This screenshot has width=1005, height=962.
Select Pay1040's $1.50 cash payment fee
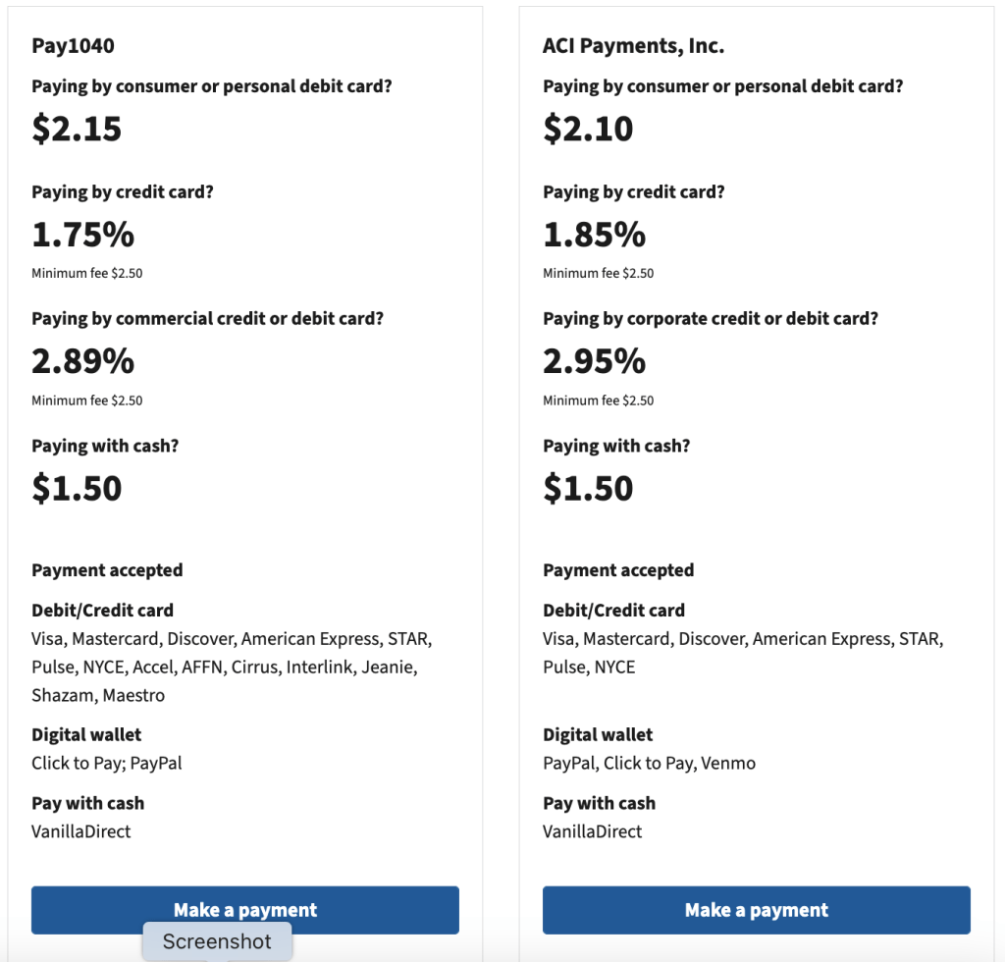pyautogui.click(x=77, y=488)
